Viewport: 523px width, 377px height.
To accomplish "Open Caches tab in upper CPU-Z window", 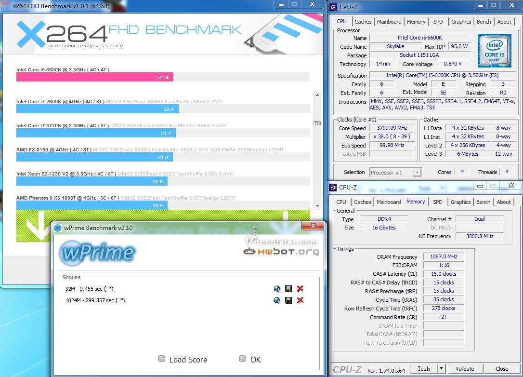I will [363, 22].
